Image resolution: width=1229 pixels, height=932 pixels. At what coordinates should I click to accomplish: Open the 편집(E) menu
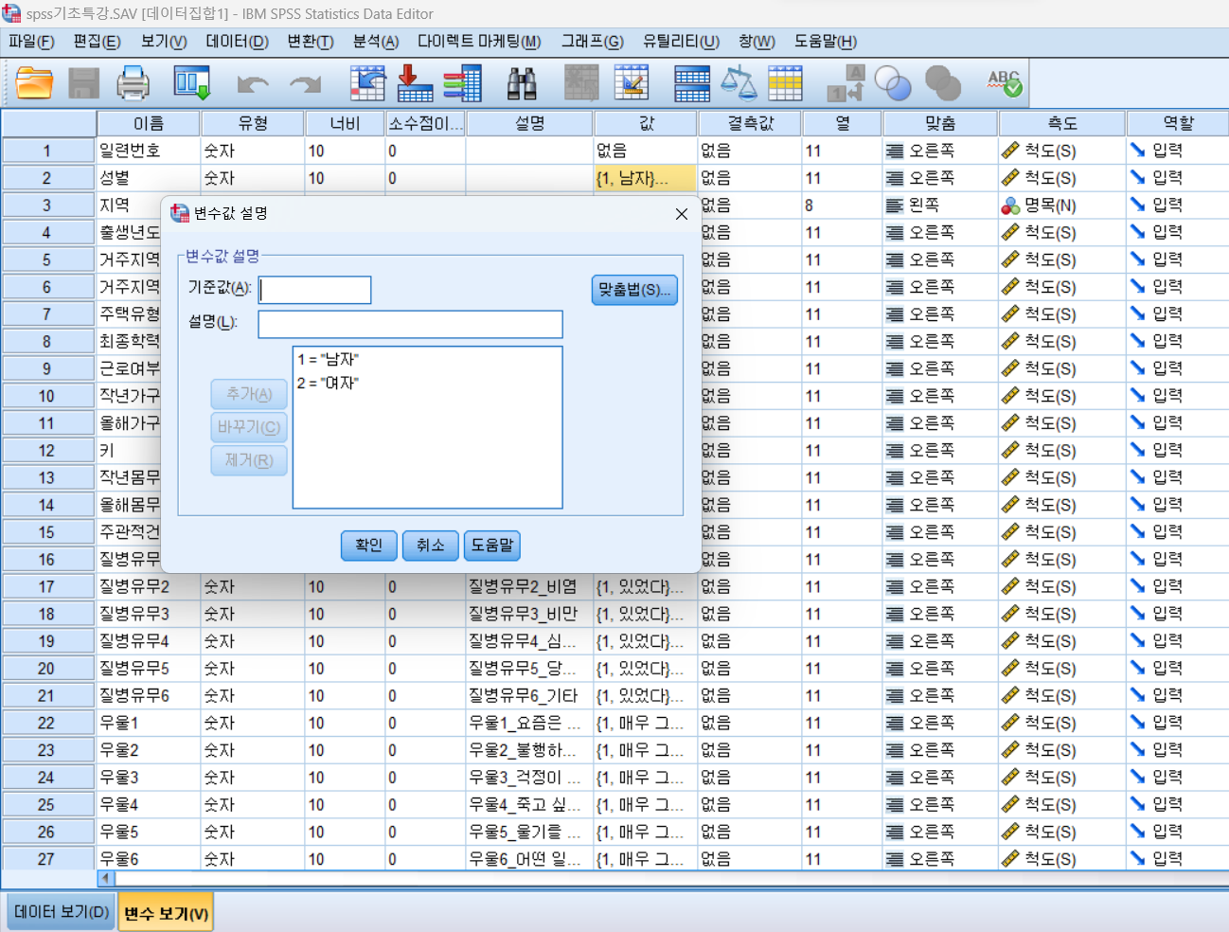tap(97, 42)
